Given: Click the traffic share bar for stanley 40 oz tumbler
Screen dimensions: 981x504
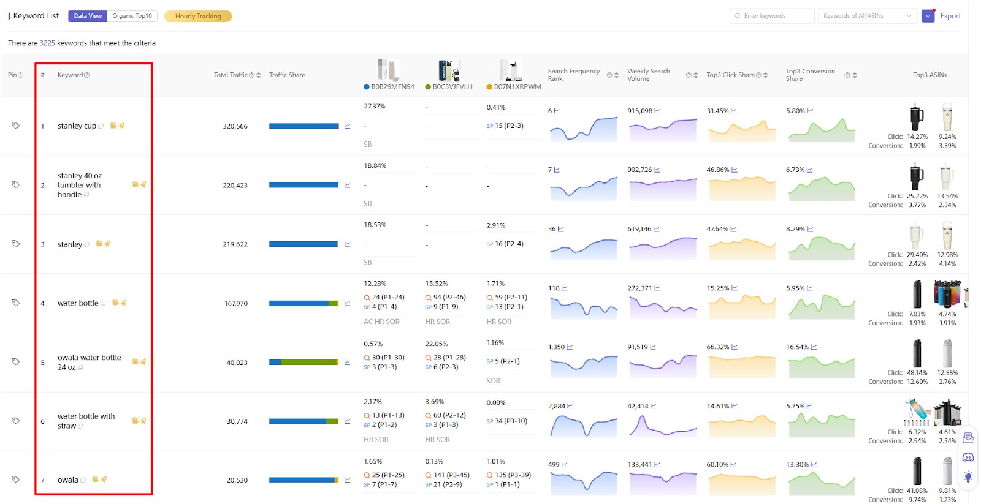Looking at the screenshot, I should pos(304,185).
